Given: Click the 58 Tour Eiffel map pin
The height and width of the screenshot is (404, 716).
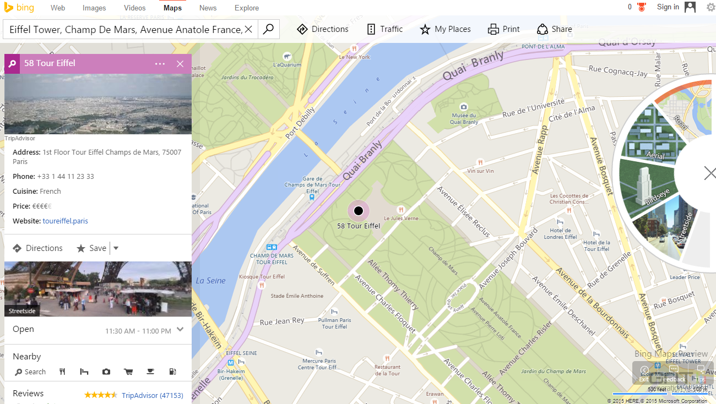Looking at the screenshot, I should (359, 211).
